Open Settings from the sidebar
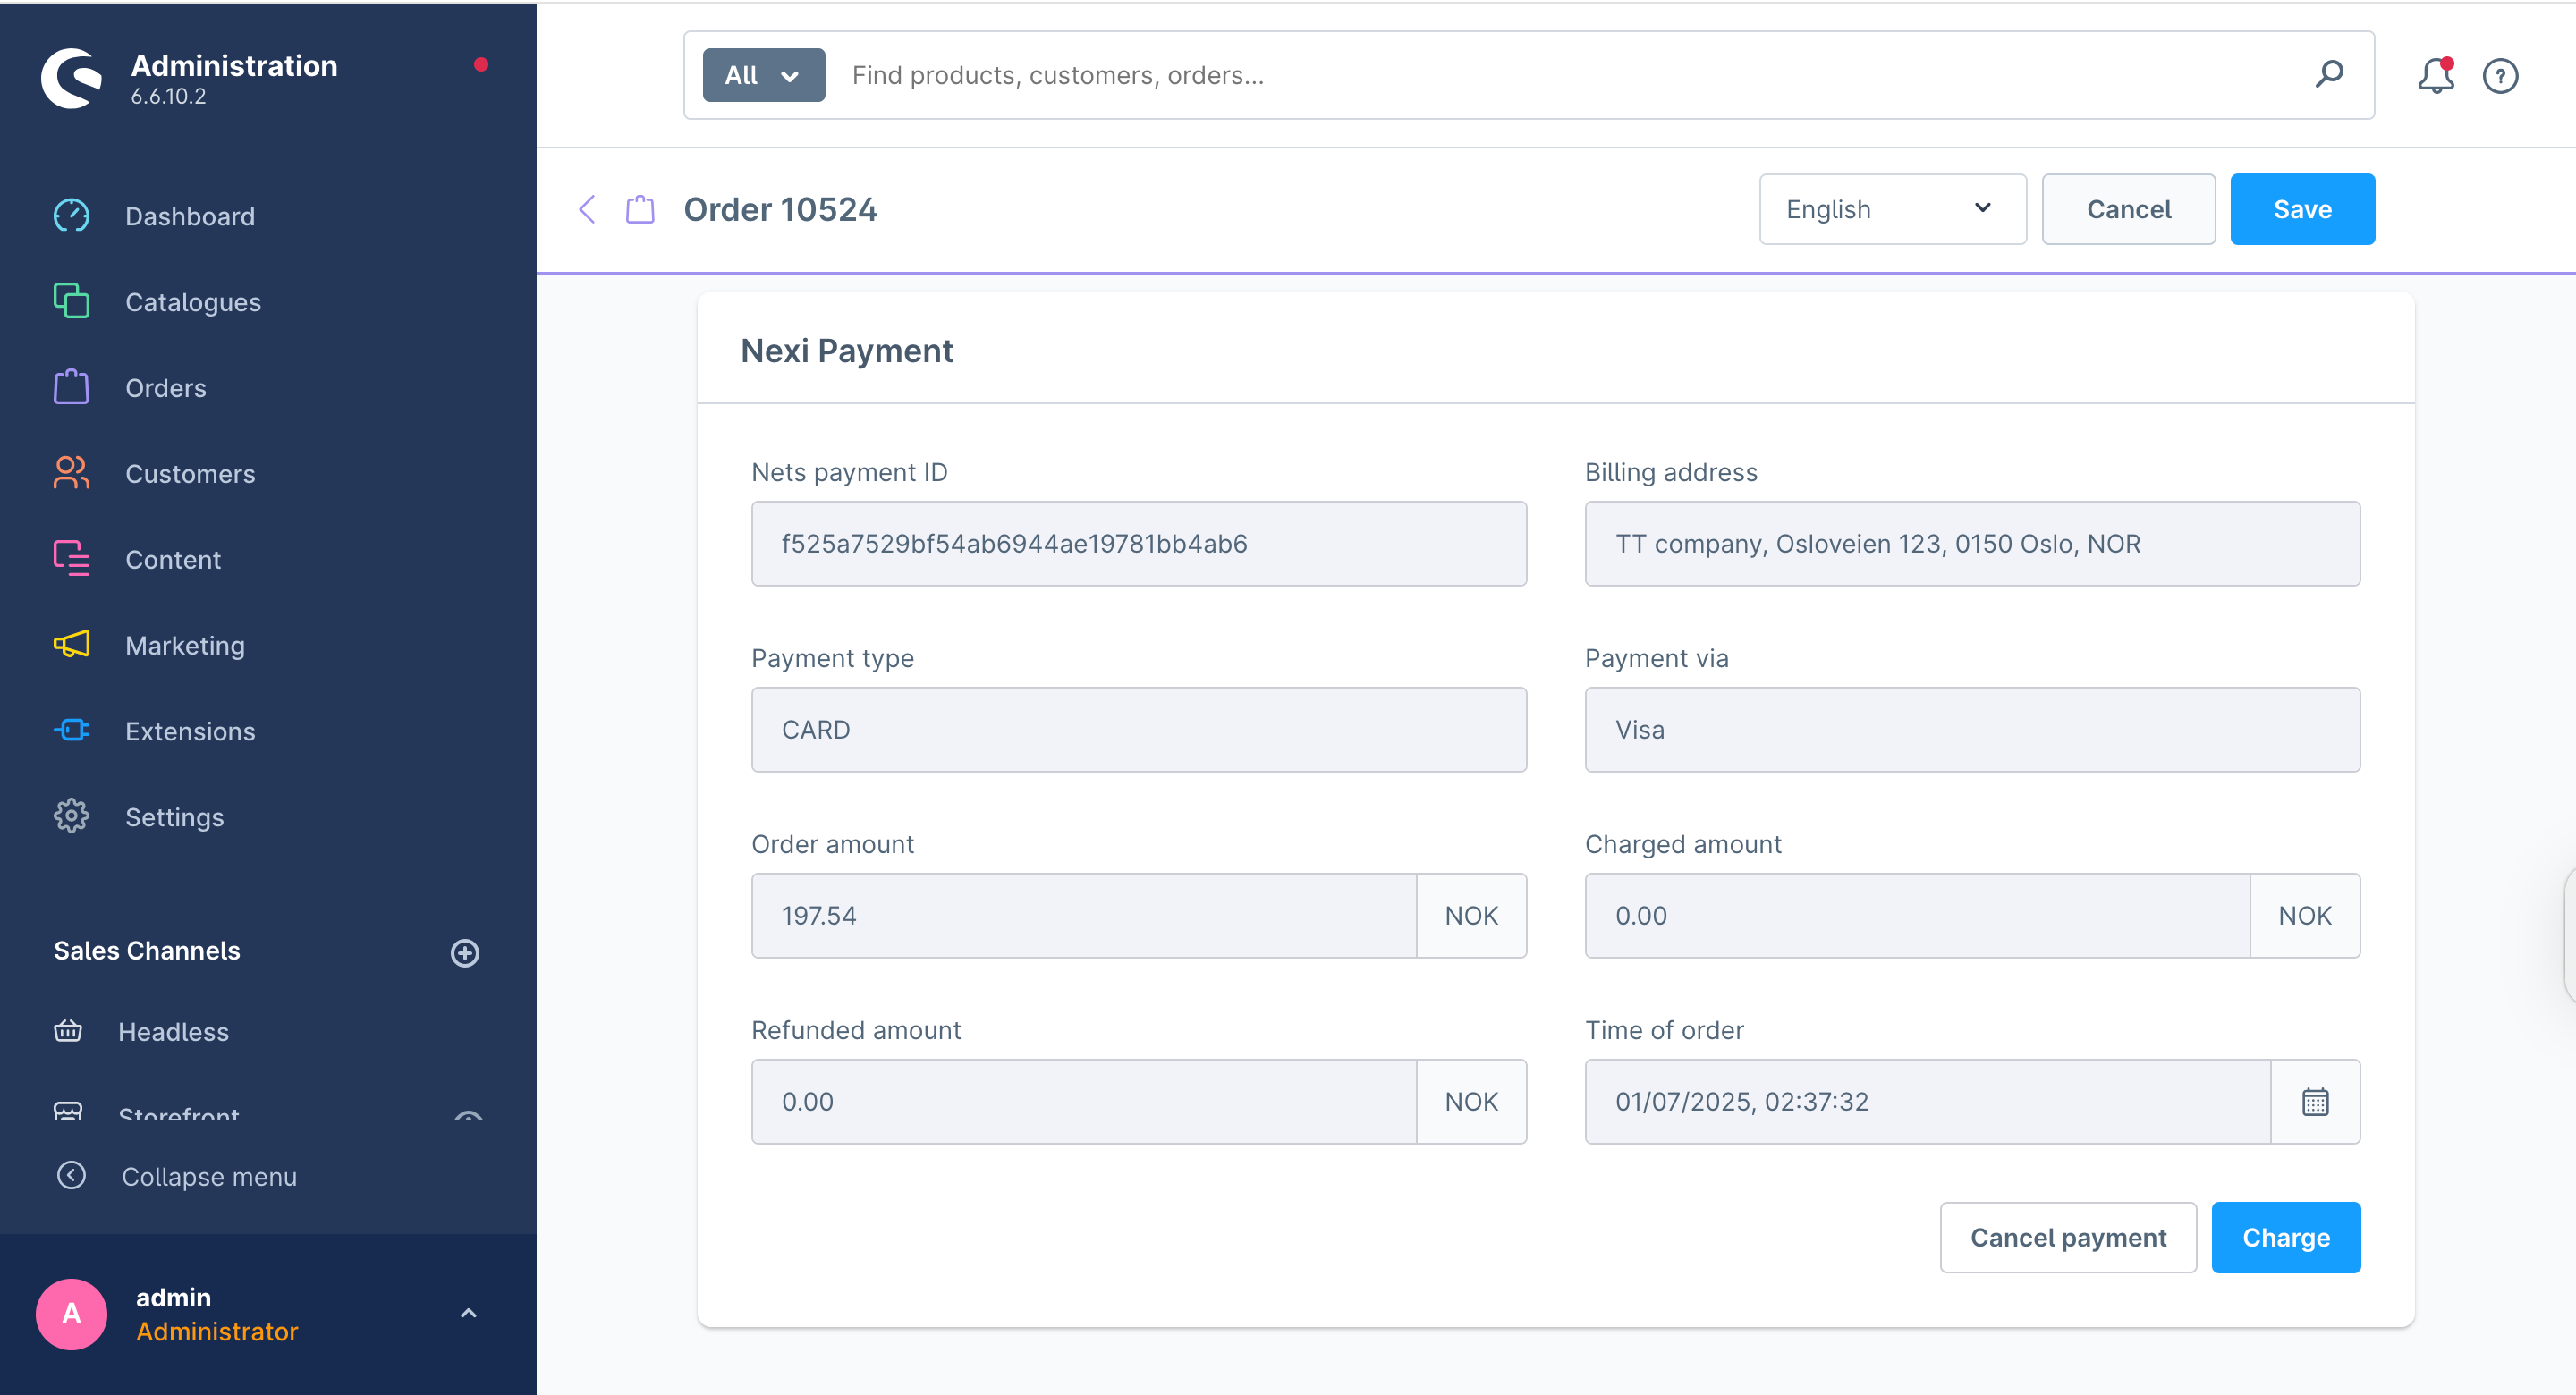Image resolution: width=2576 pixels, height=1395 pixels. coord(175,816)
